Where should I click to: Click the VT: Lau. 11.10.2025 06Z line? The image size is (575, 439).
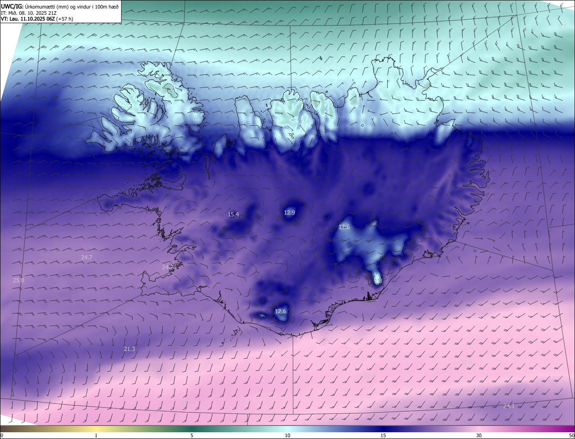tap(37, 19)
